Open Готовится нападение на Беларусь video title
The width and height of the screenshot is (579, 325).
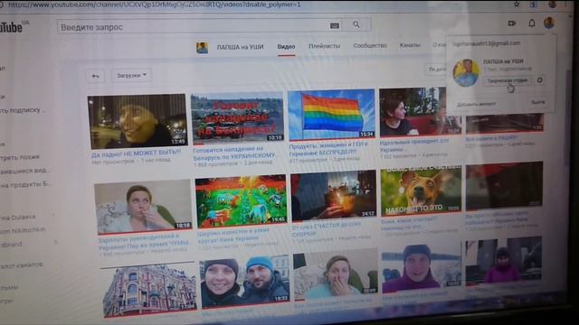point(234,153)
